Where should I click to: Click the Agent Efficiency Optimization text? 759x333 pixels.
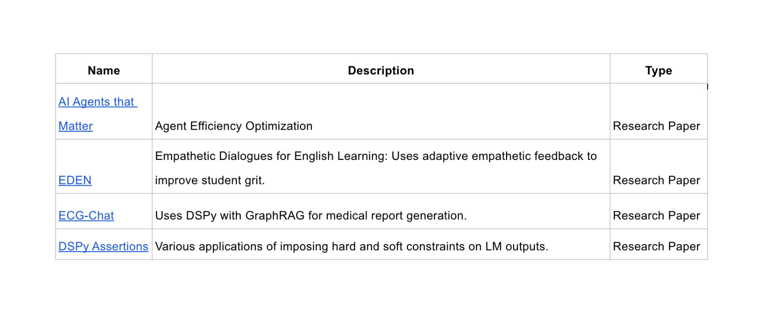click(x=234, y=126)
